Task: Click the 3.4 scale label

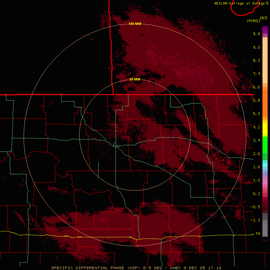Action: pos(256,140)
